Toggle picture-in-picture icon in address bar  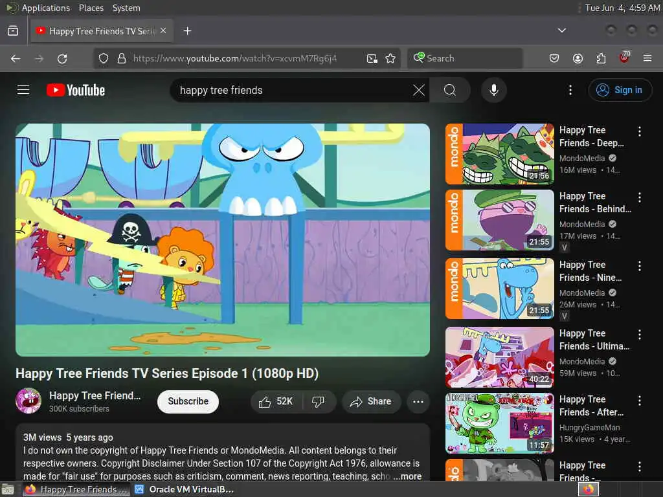click(x=372, y=58)
